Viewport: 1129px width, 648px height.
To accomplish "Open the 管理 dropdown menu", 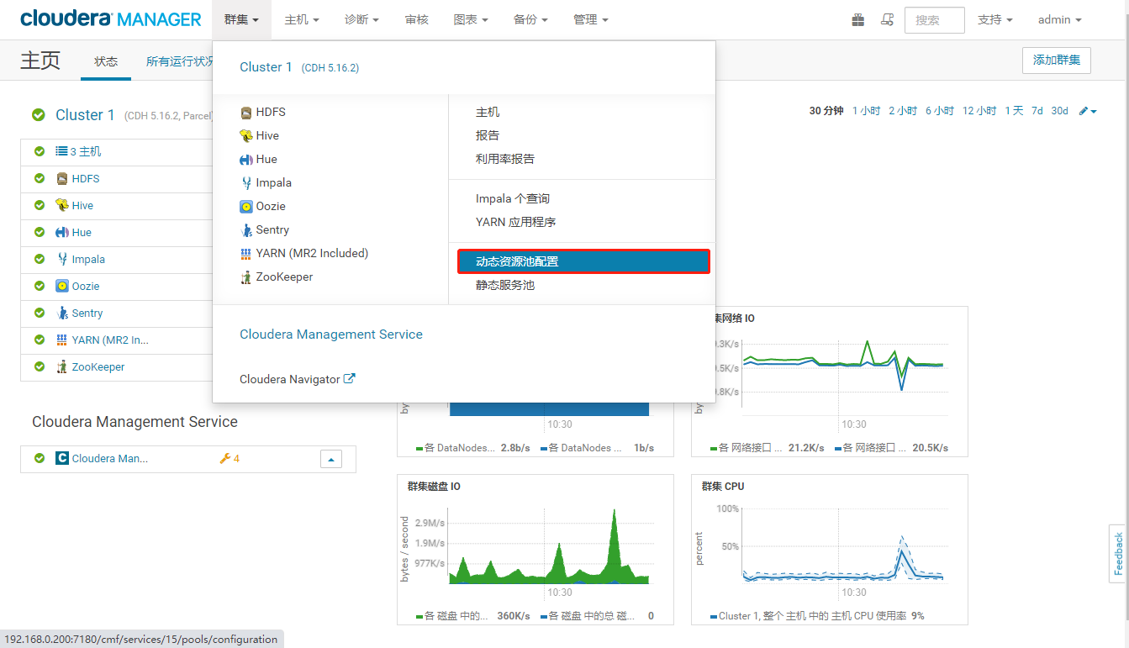I will [590, 19].
